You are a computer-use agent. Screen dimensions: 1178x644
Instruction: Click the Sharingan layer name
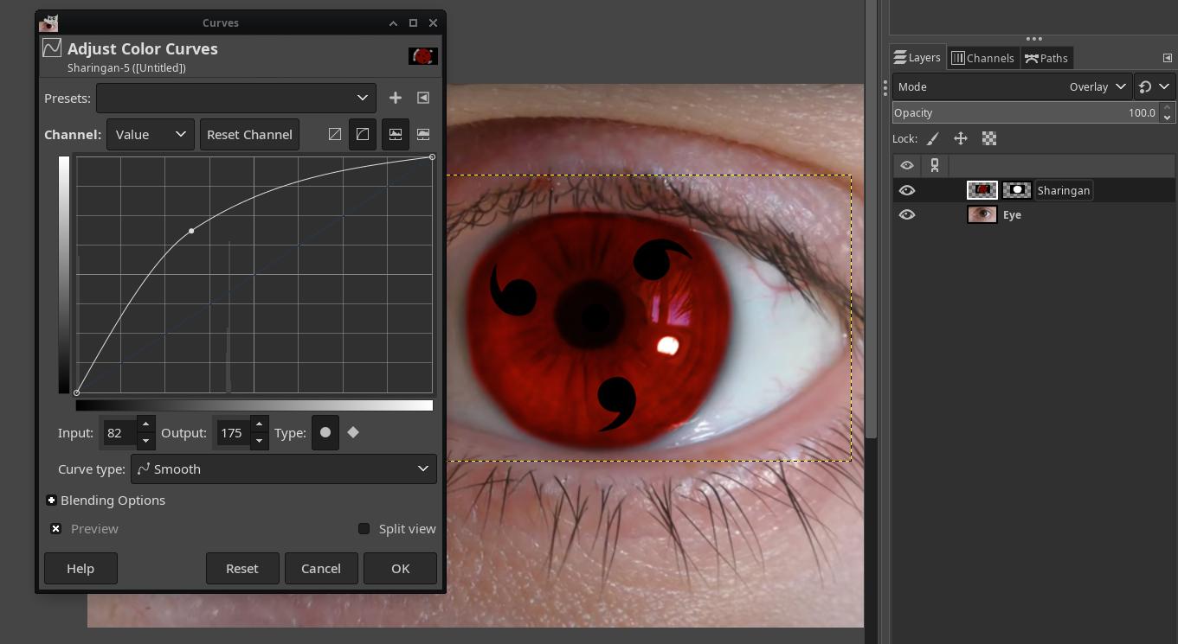pyautogui.click(x=1063, y=190)
